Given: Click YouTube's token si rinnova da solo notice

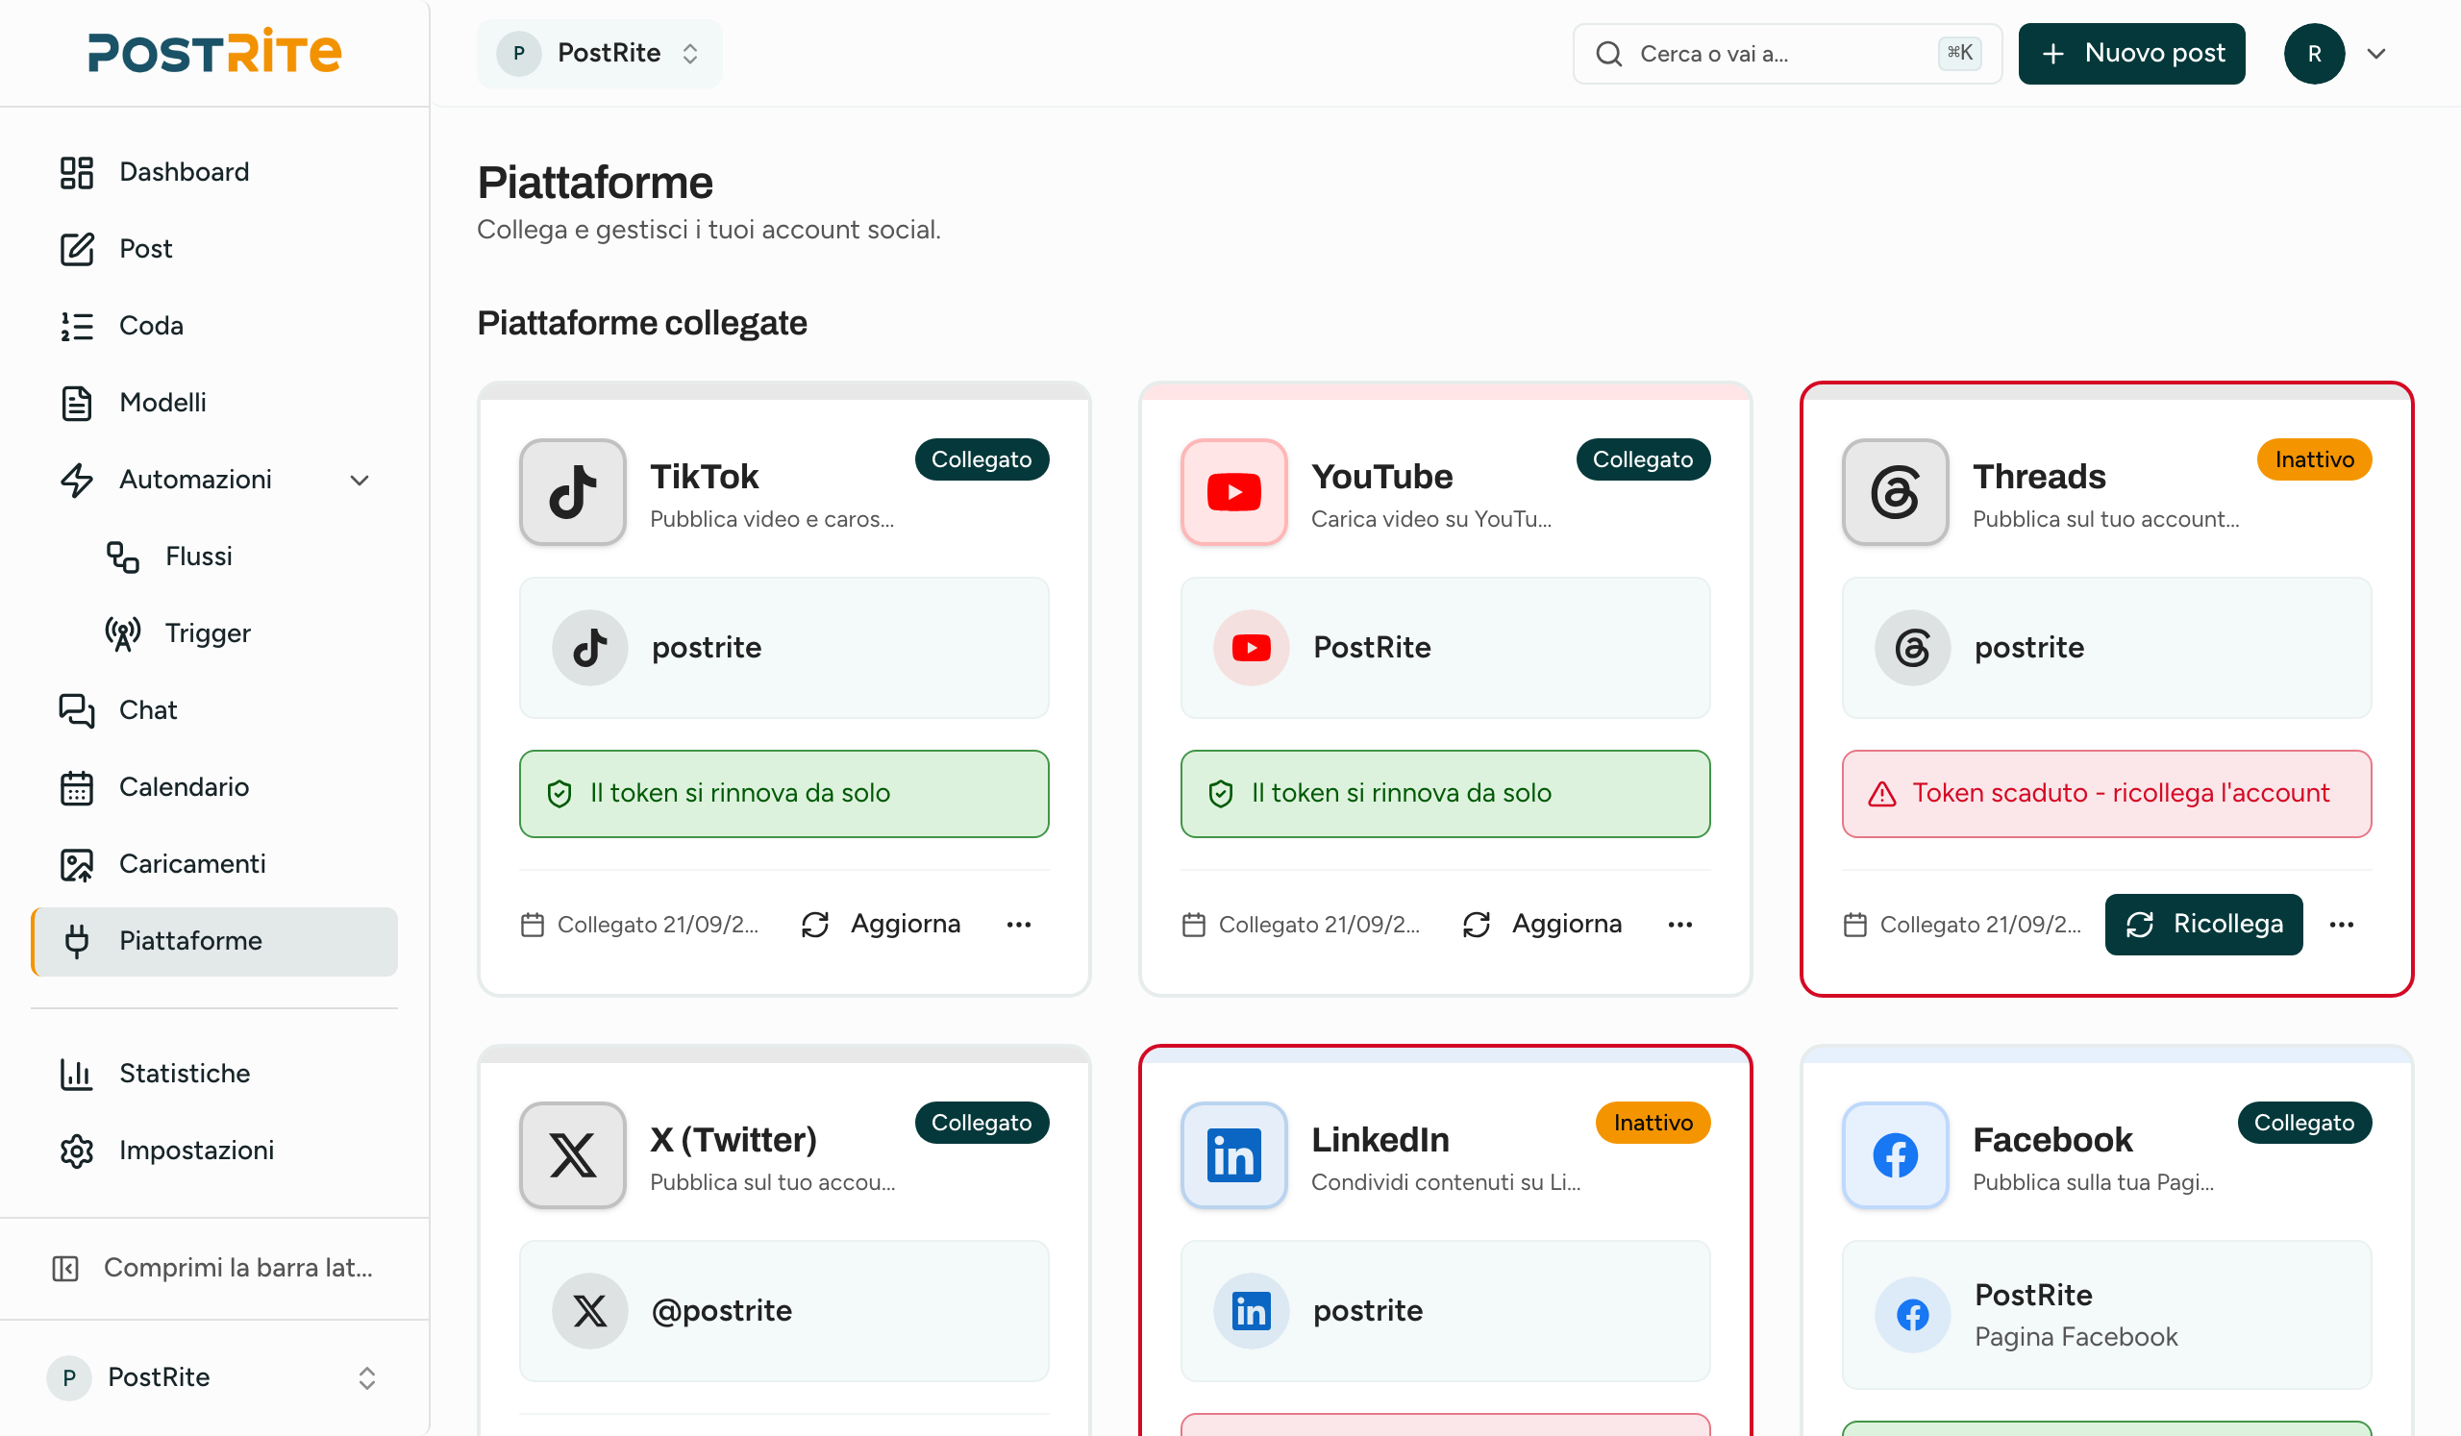Looking at the screenshot, I should [x=1445, y=794].
